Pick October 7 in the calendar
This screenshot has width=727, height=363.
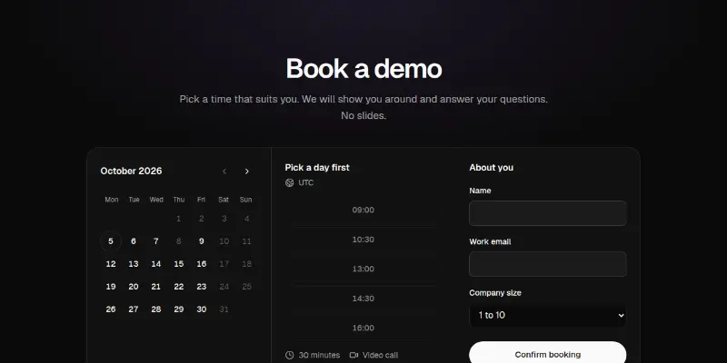(x=156, y=241)
